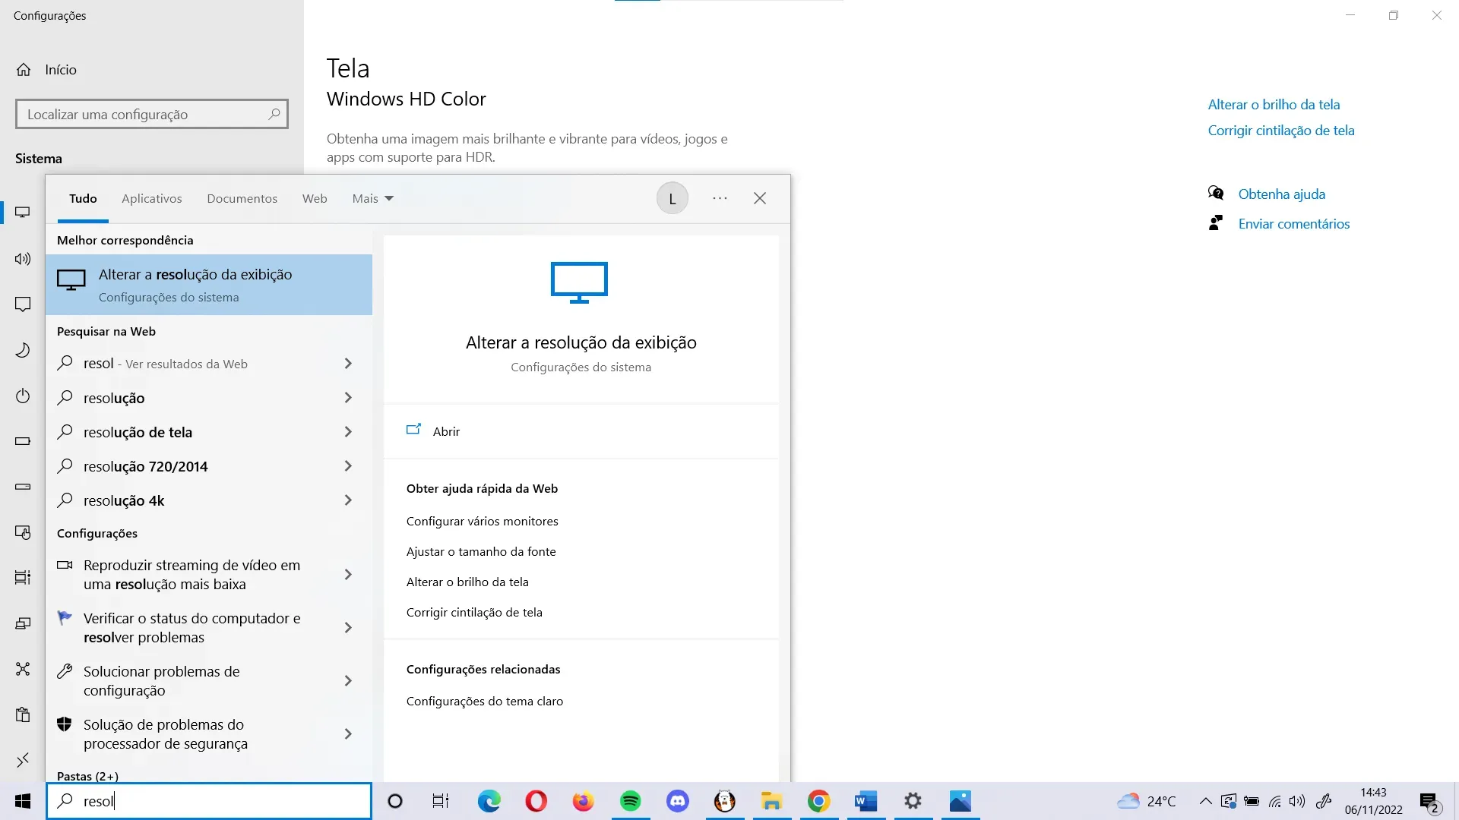The width and height of the screenshot is (1459, 820).
Task: Open the Notifications sidebar icon in Settings
Action: 23,304
